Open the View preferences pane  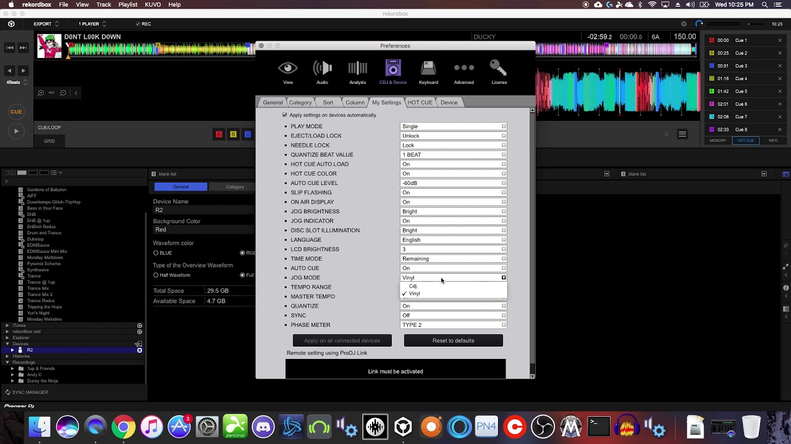click(288, 72)
